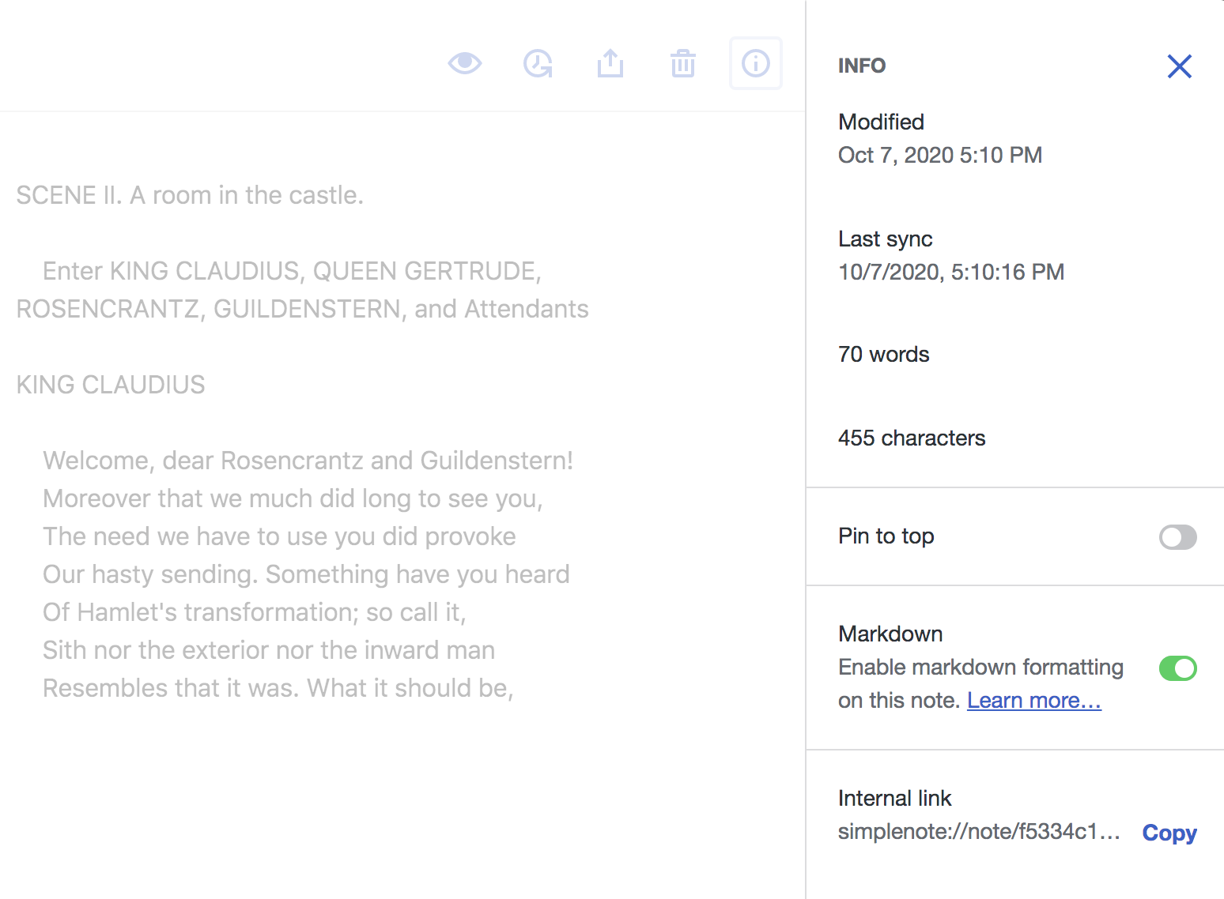This screenshot has height=899, width=1224.
Task: Click the 'Enter KING CLAUDIUS, QUEEN GERTRUDE' line
Action: point(292,271)
